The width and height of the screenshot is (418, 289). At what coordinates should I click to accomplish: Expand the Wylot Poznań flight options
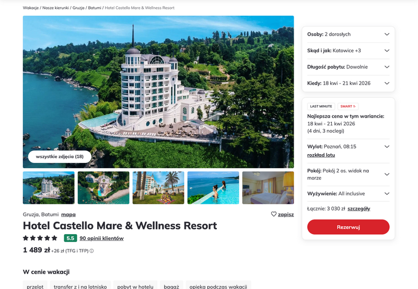pos(387,147)
